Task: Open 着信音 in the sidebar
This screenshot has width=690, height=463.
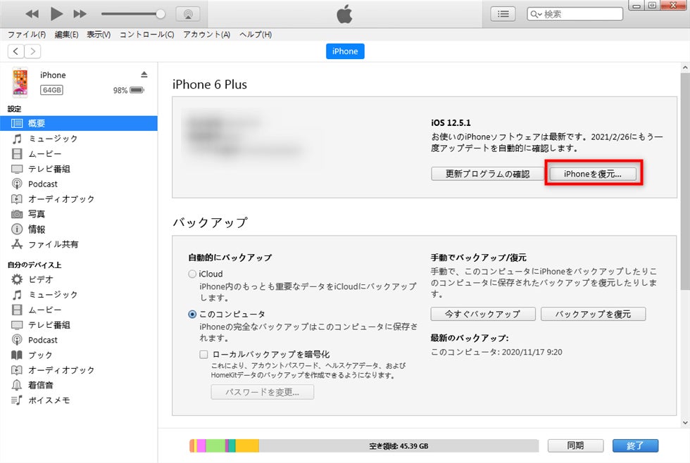Action: [79, 385]
